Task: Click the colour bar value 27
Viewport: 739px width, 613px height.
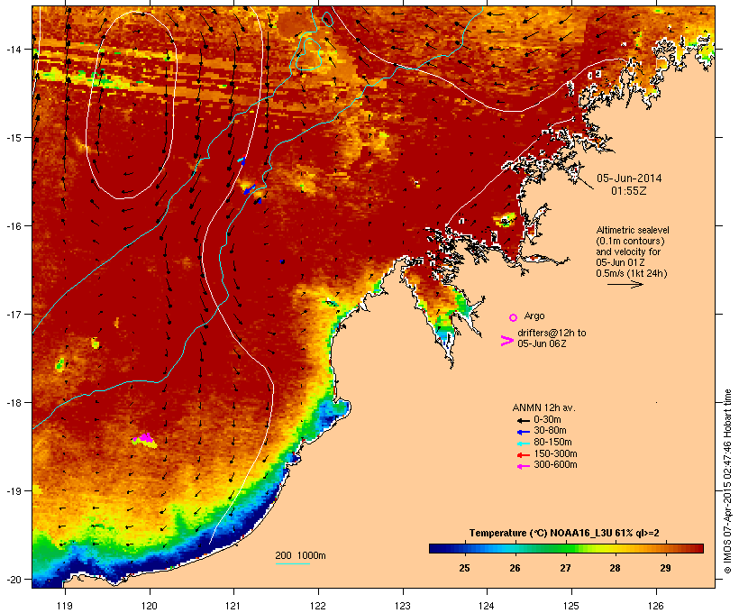Action: pos(565,568)
